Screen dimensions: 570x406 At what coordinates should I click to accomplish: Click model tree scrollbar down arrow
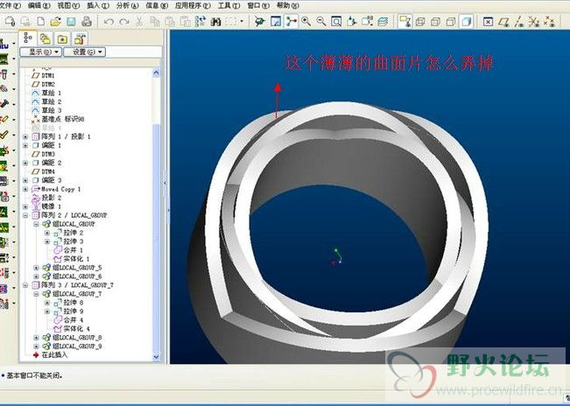pos(157,357)
